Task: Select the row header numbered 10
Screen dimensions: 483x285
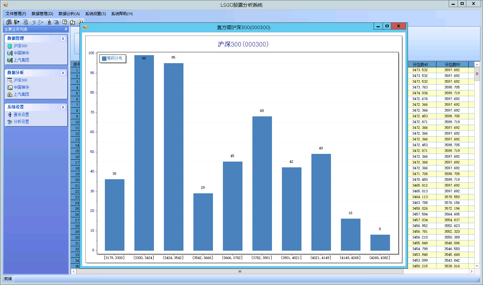Action: 75,122
